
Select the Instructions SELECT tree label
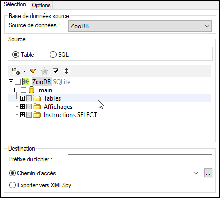[70, 115]
